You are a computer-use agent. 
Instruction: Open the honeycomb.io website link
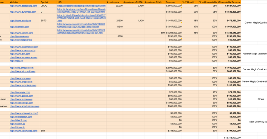pos(22,50)
